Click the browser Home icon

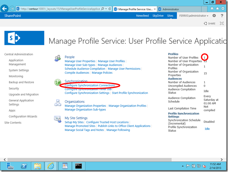coord(212,9)
